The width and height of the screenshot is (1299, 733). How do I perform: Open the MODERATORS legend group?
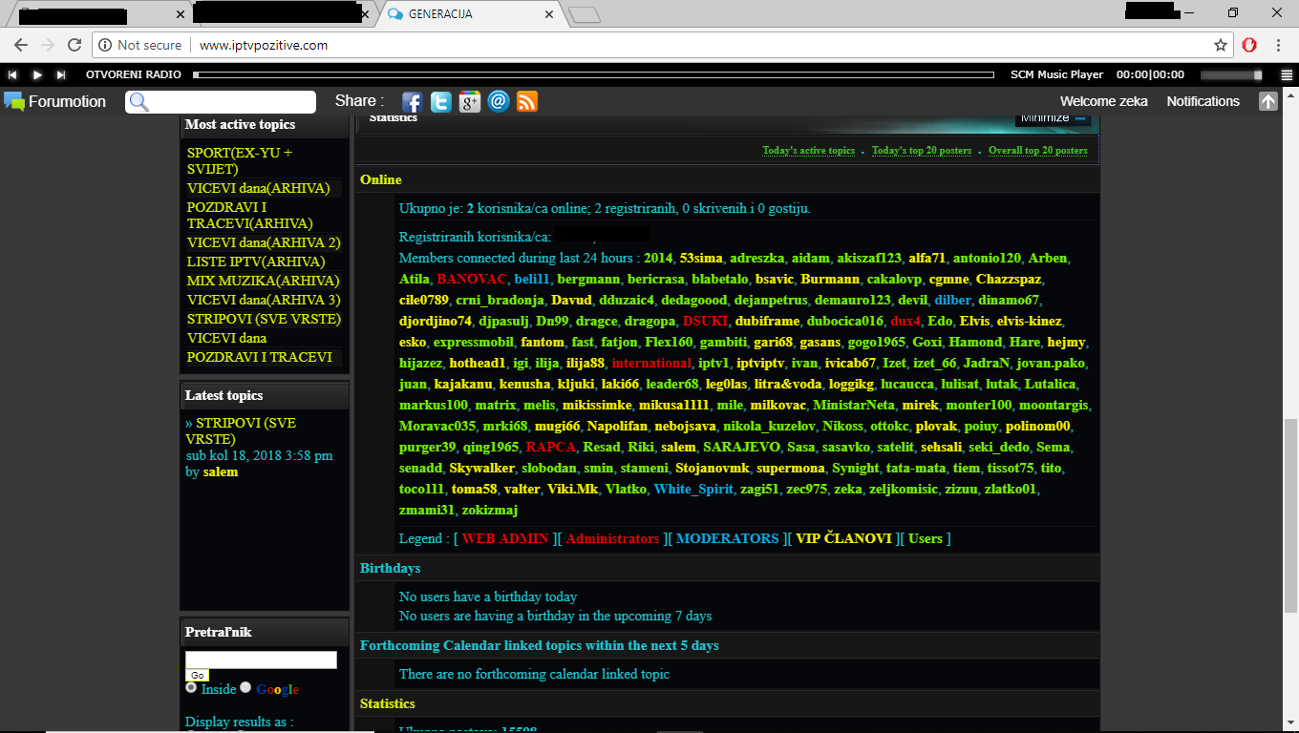728,538
